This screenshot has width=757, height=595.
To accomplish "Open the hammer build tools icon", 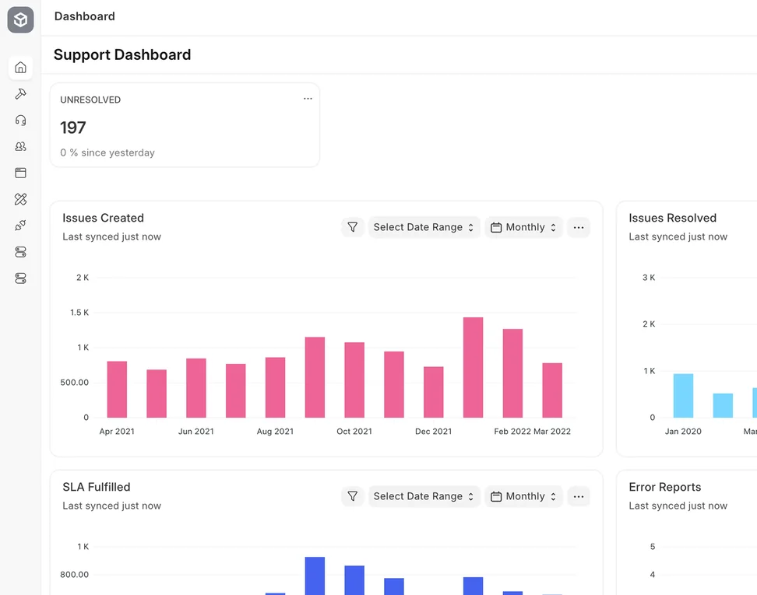I will pos(20,93).
